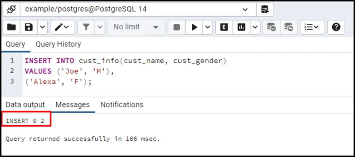
Task: Expand the example/postgres connection dropdown
Action: [x=245, y=9]
